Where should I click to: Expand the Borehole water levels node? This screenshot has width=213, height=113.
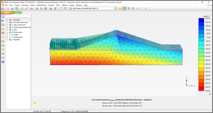7,22
